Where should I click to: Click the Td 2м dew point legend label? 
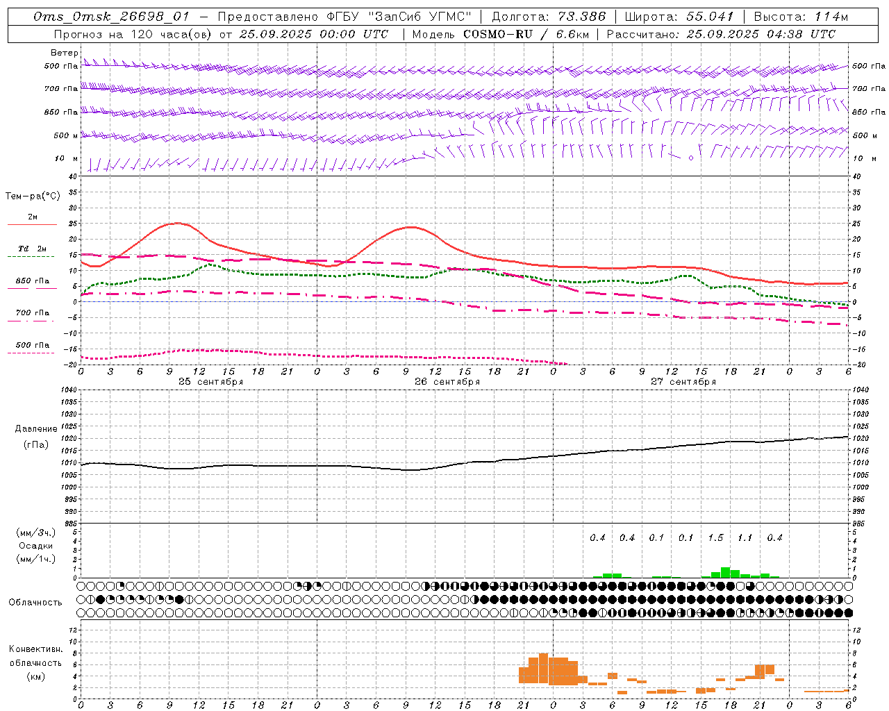coord(32,249)
